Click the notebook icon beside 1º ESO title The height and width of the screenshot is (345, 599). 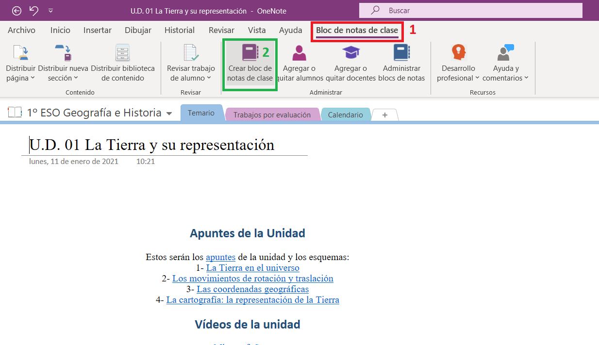click(x=15, y=113)
